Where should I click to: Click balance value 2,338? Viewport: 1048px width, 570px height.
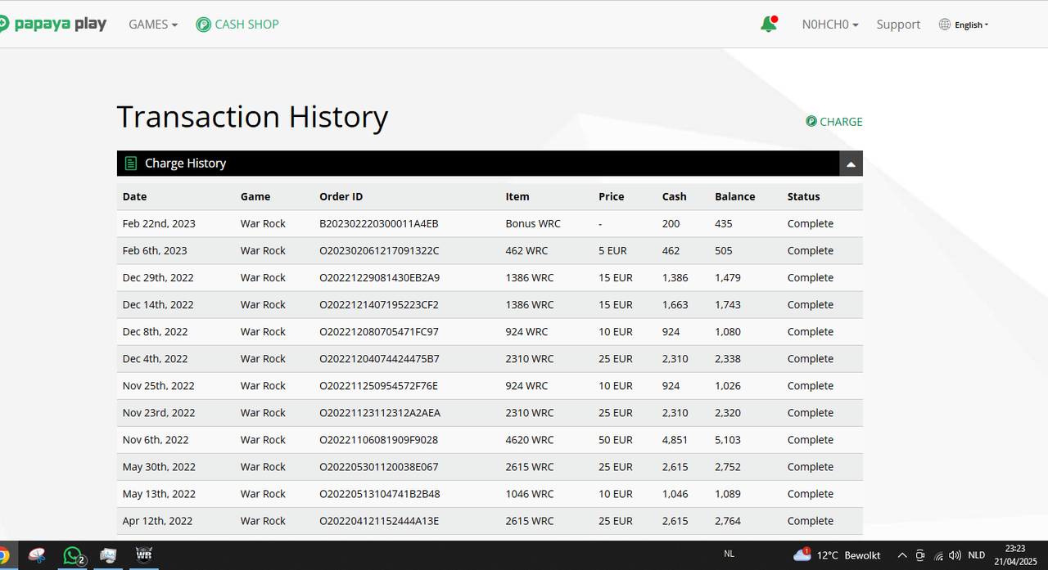pos(728,358)
